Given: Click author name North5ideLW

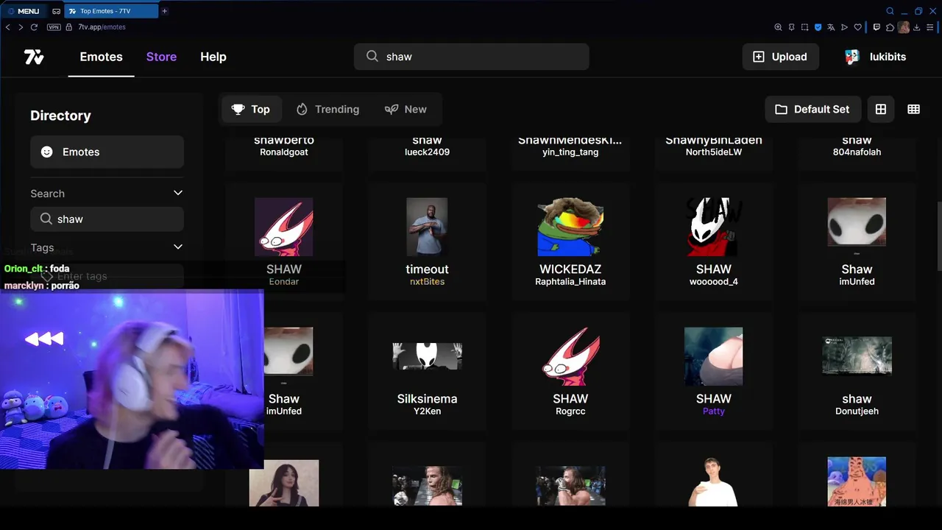Looking at the screenshot, I should point(714,152).
